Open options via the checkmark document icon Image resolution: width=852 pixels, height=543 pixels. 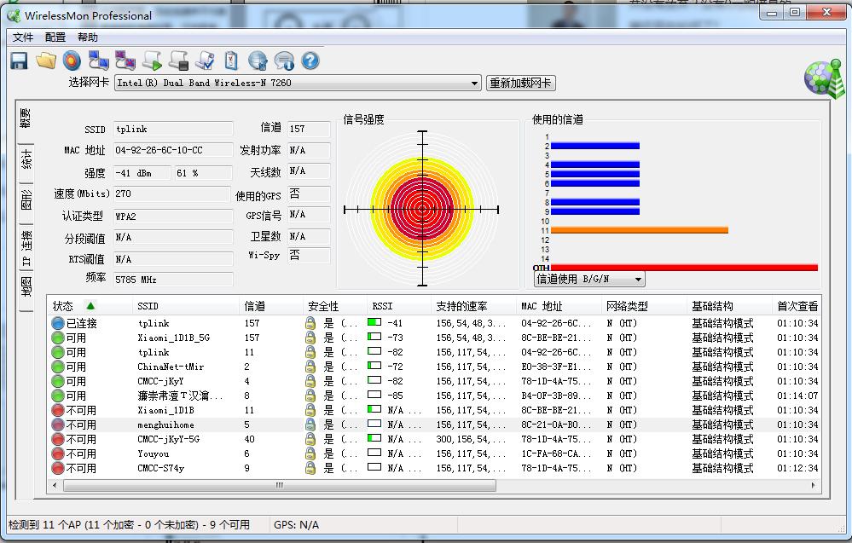[205, 60]
